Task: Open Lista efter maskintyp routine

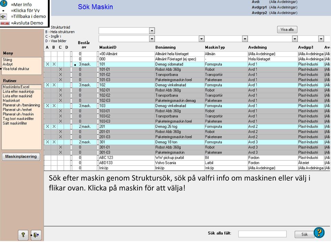Action: [x=18, y=92]
